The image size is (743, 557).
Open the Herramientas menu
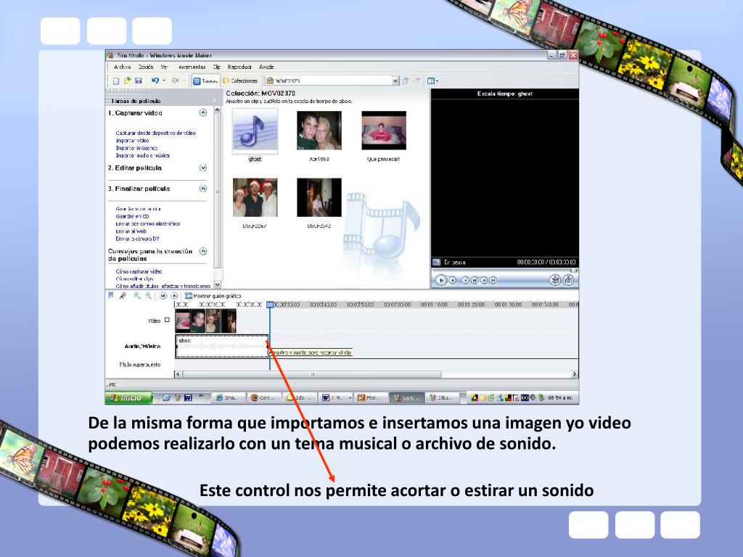[x=191, y=67]
